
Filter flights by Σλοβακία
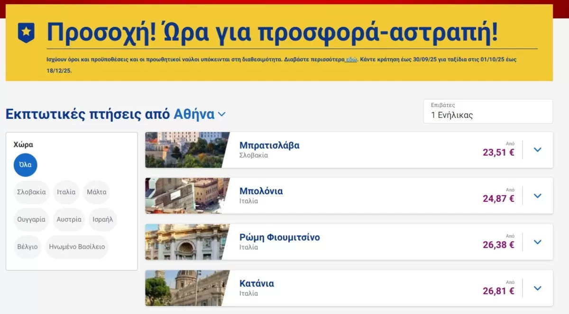click(x=32, y=192)
